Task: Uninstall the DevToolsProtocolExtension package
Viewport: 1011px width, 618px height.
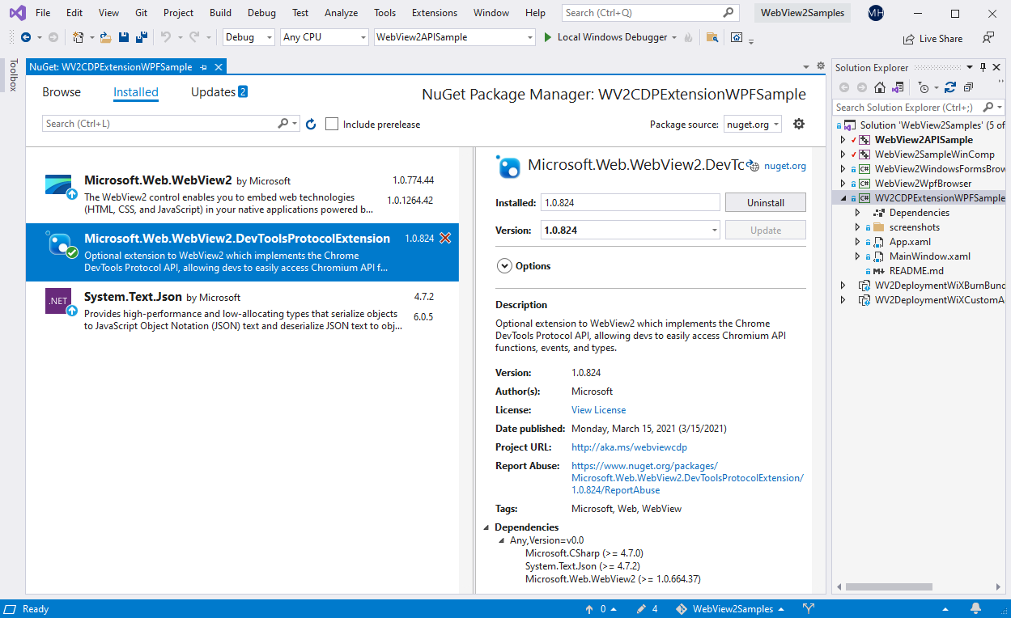Action: click(x=765, y=201)
